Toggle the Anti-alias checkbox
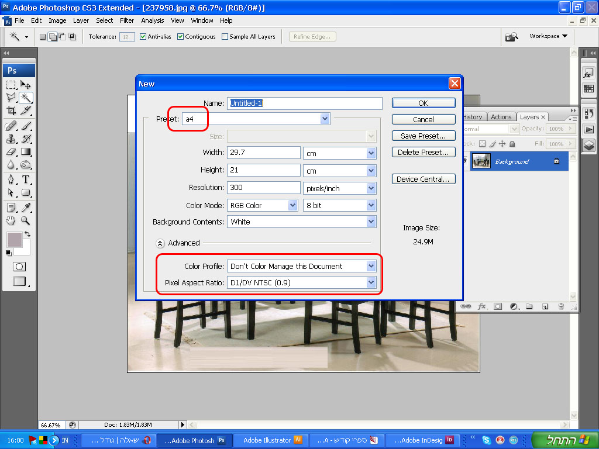The width and height of the screenshot is (599, 449). (x=143, y=36)
